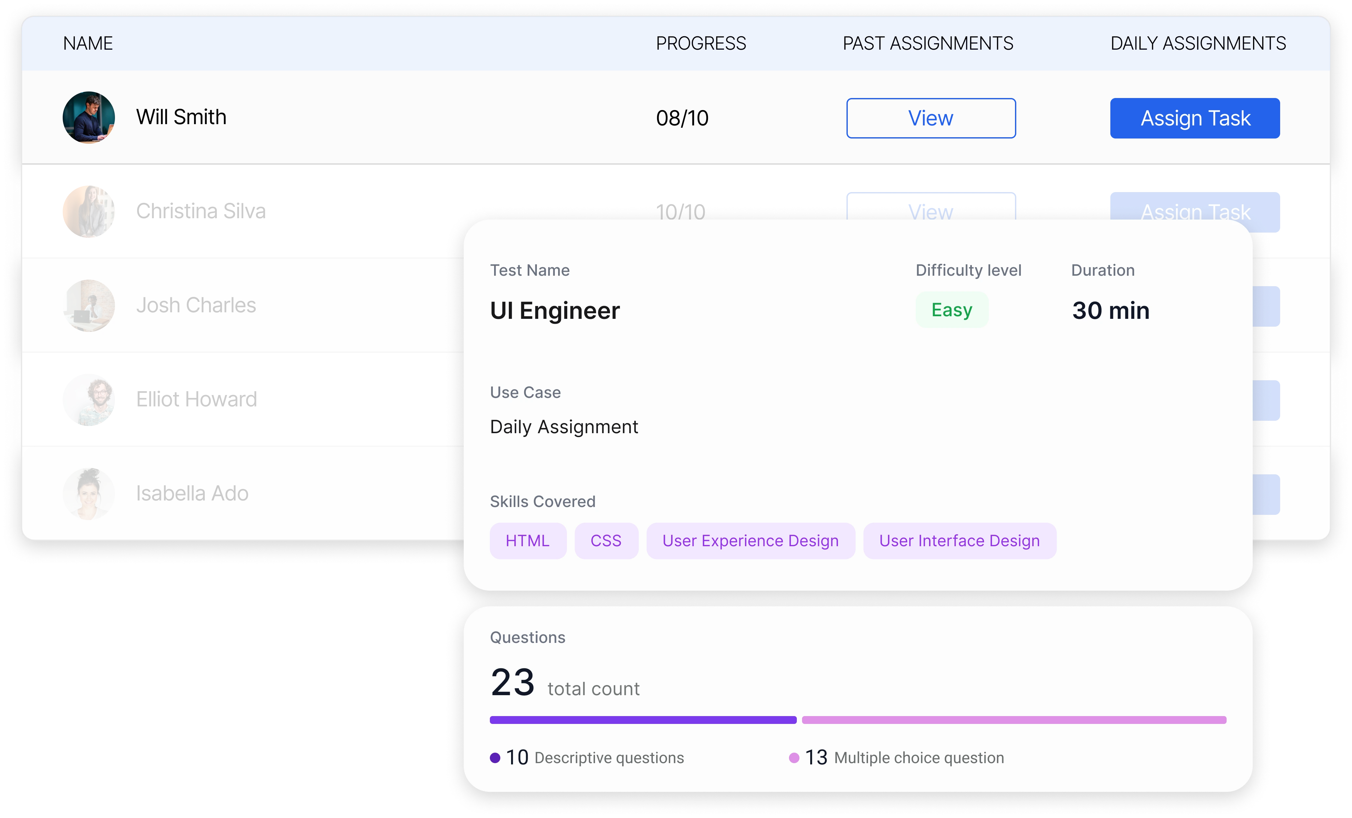This screenshot has height=818, width=1352.
Task: Click the Difficulty level label
Action: (969, 270)
